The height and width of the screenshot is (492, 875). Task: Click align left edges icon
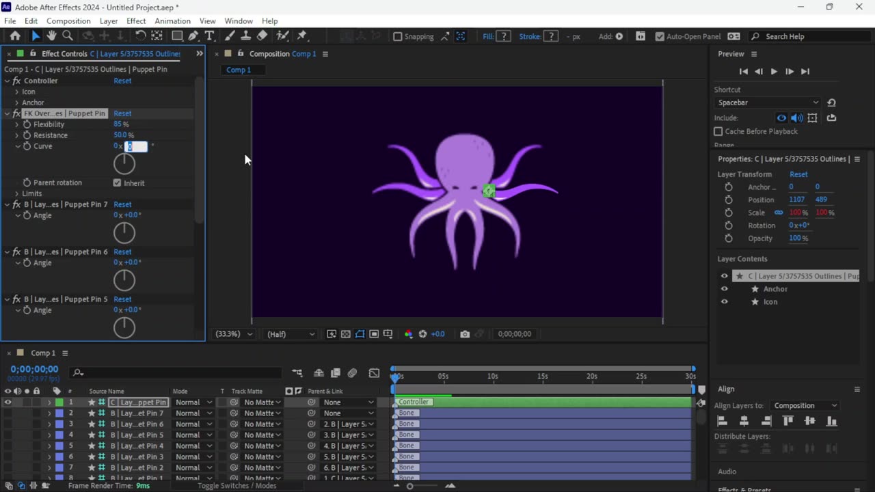(x=722, y=422)
